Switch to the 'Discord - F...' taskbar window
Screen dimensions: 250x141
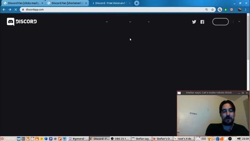point(100,139)
